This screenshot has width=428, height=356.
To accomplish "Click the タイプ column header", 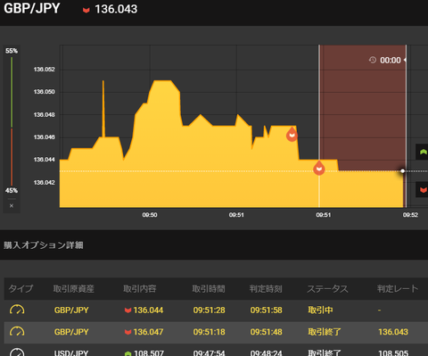I will [21, 288].
